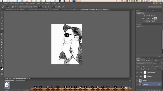Hide the Arrière-plan layer

pos(137,84)
